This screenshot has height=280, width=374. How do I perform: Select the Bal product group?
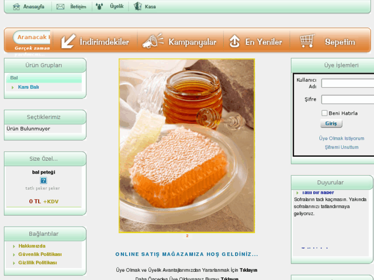[14, 78]
